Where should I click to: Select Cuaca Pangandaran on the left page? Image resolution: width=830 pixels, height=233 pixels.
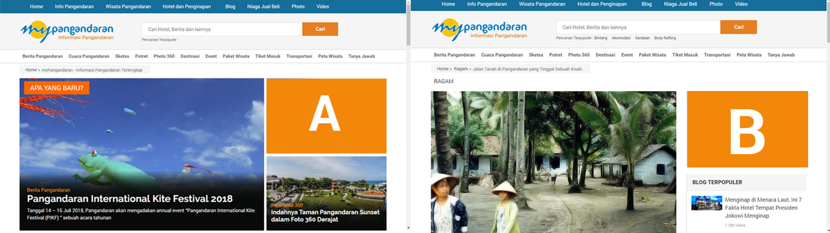[89, 56]
